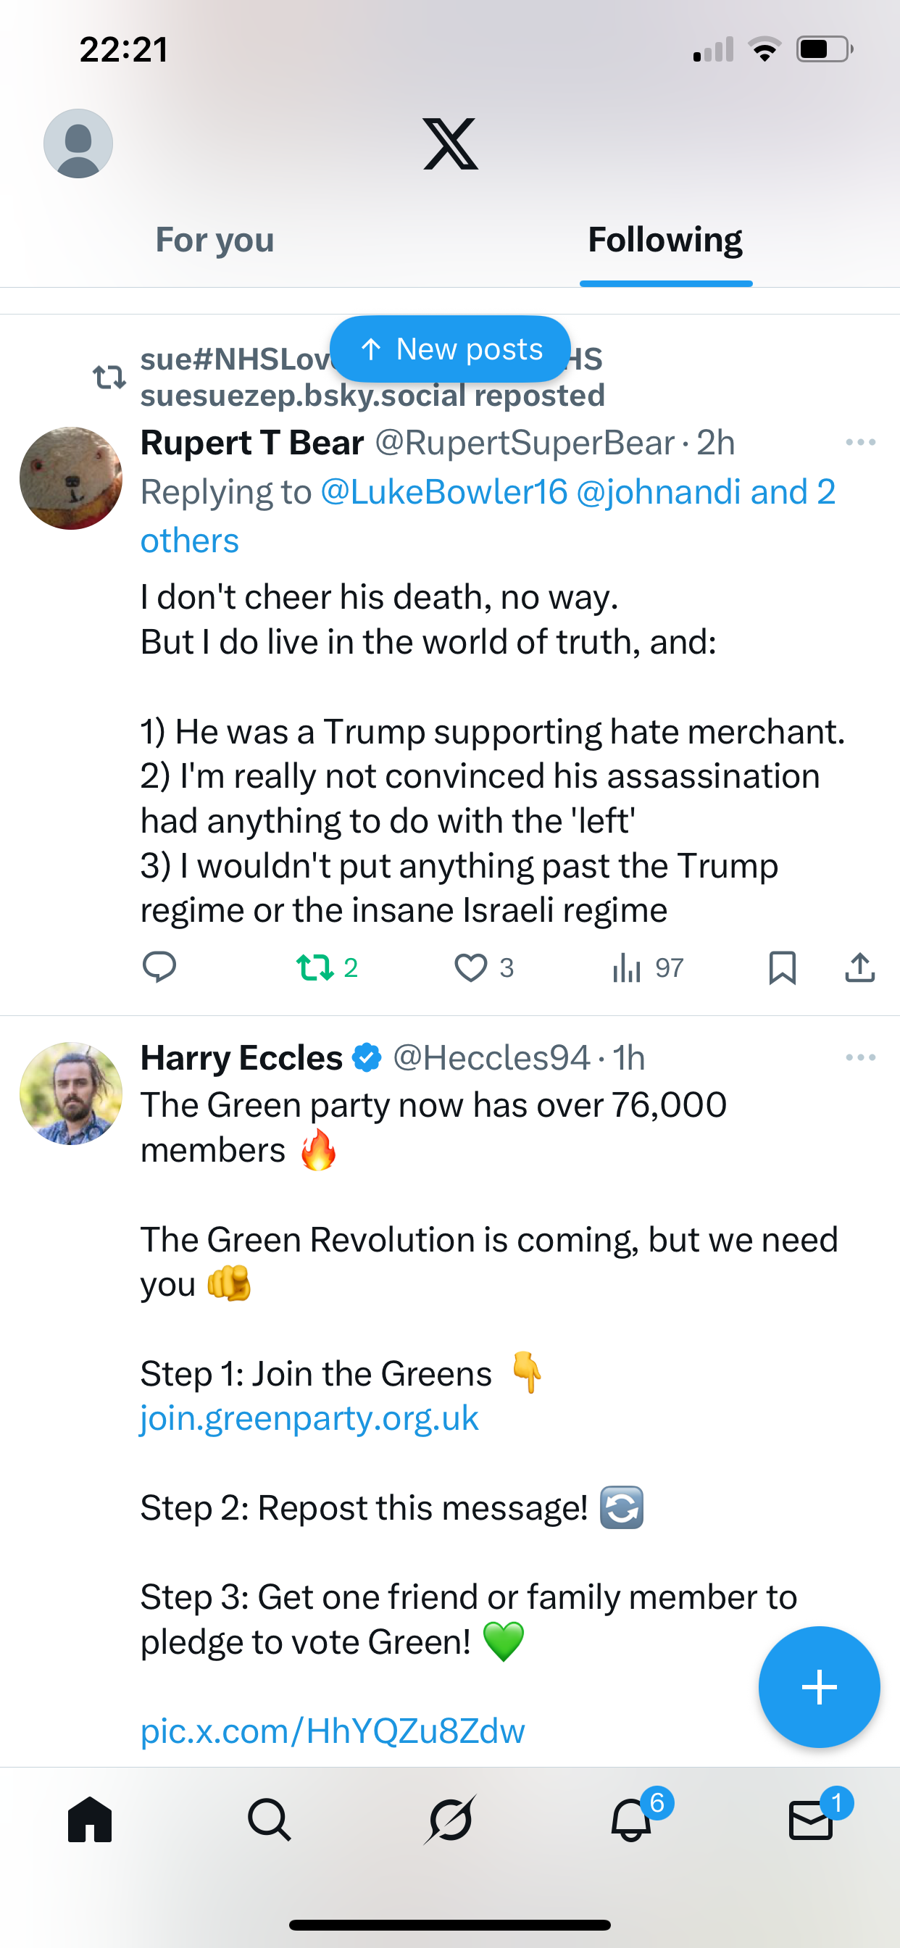View analytics for Rupert T Bear's post
Viewport: 900px width, 1948px height.
(628, 967)
